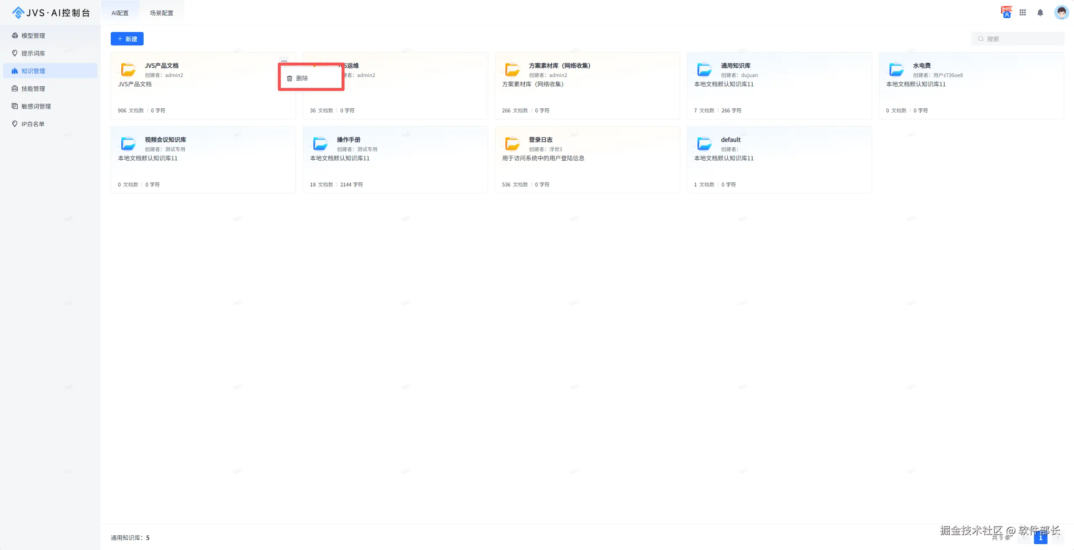This screenshot has width=1074, height=550.
Task: Click the 新建 button
Action: 127,39
